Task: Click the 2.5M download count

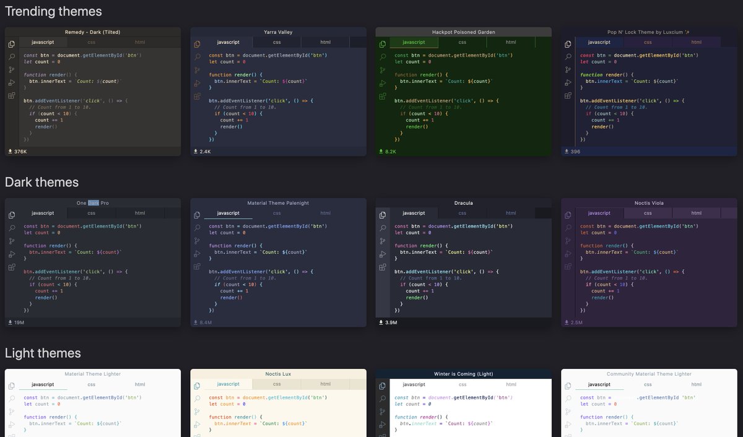Action: coord(576,322)
